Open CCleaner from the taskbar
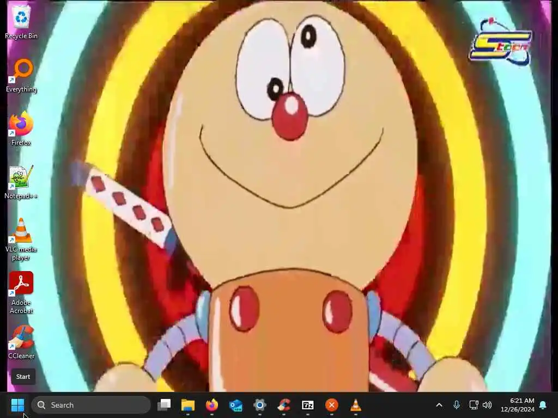The image size is (558, 418). [x=284, y=405]
